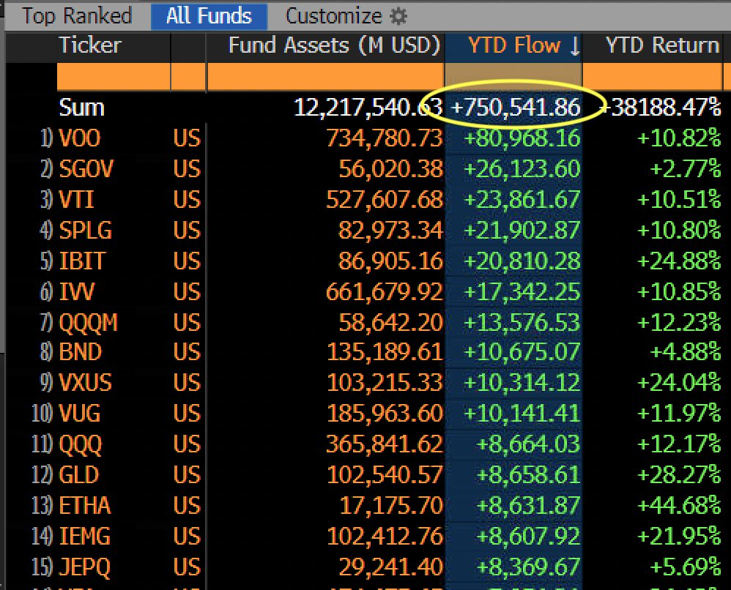Click QQQ fund assets 365,841.62
The image size is (731, 590).
click(x=384, y=444)
